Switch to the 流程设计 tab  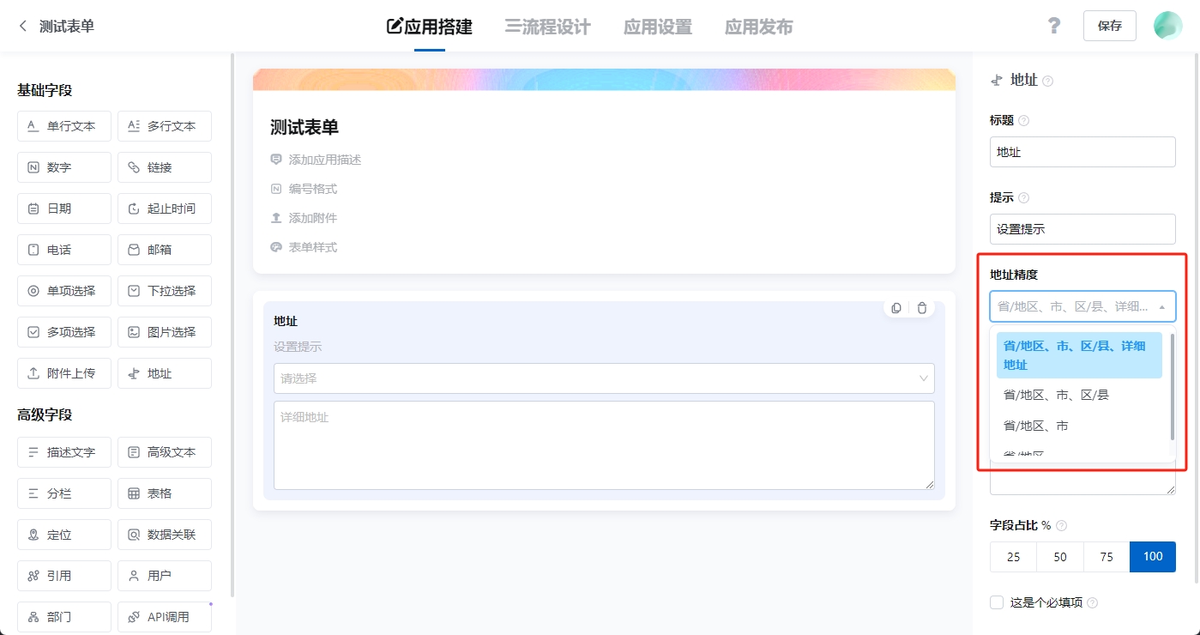548,27
